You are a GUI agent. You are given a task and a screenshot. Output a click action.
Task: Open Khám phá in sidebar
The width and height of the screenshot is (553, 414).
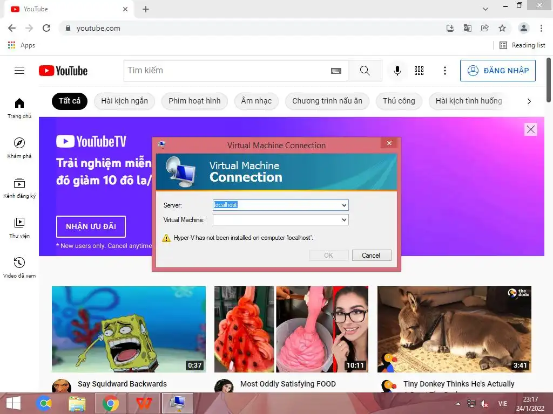[19, 148]
